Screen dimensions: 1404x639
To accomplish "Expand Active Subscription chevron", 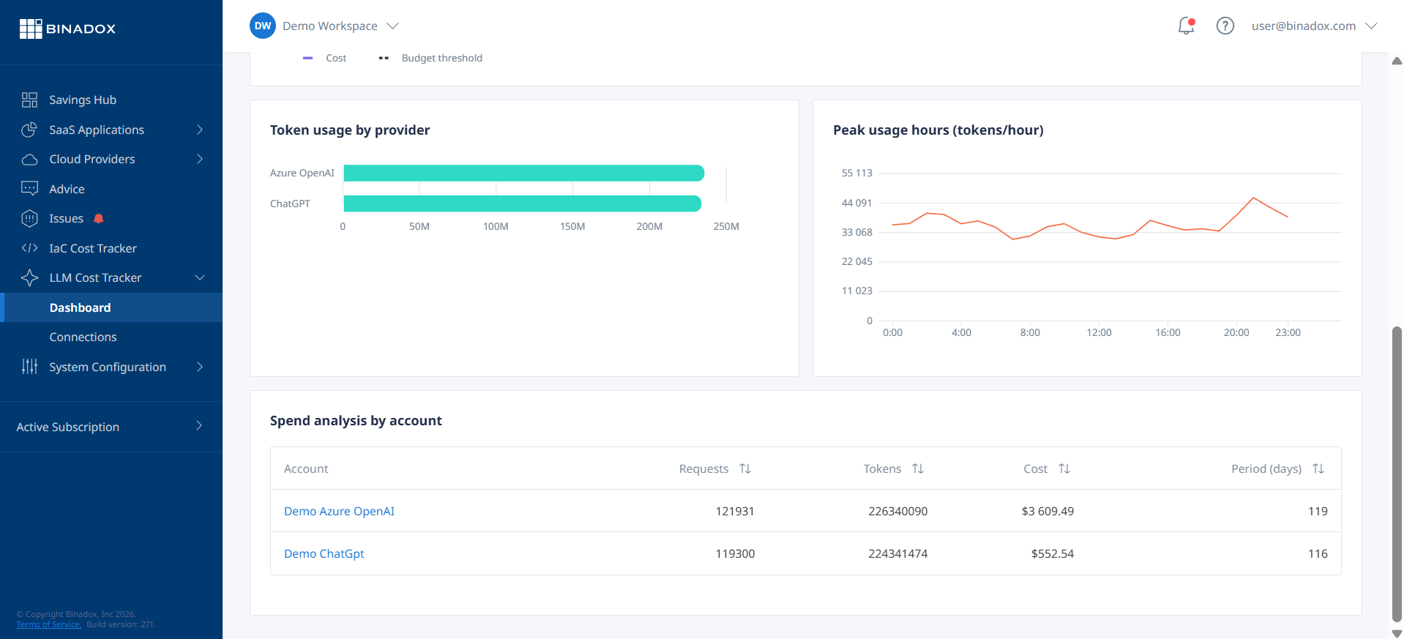I will pyautogui.click(x=199, y=426).
